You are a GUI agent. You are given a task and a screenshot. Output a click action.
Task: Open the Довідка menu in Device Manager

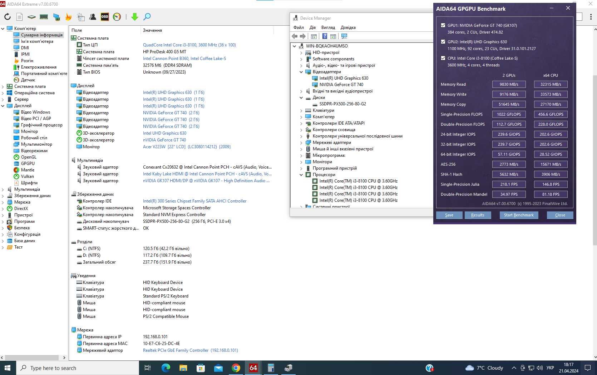pyautogui.click(x=348, y=27)
